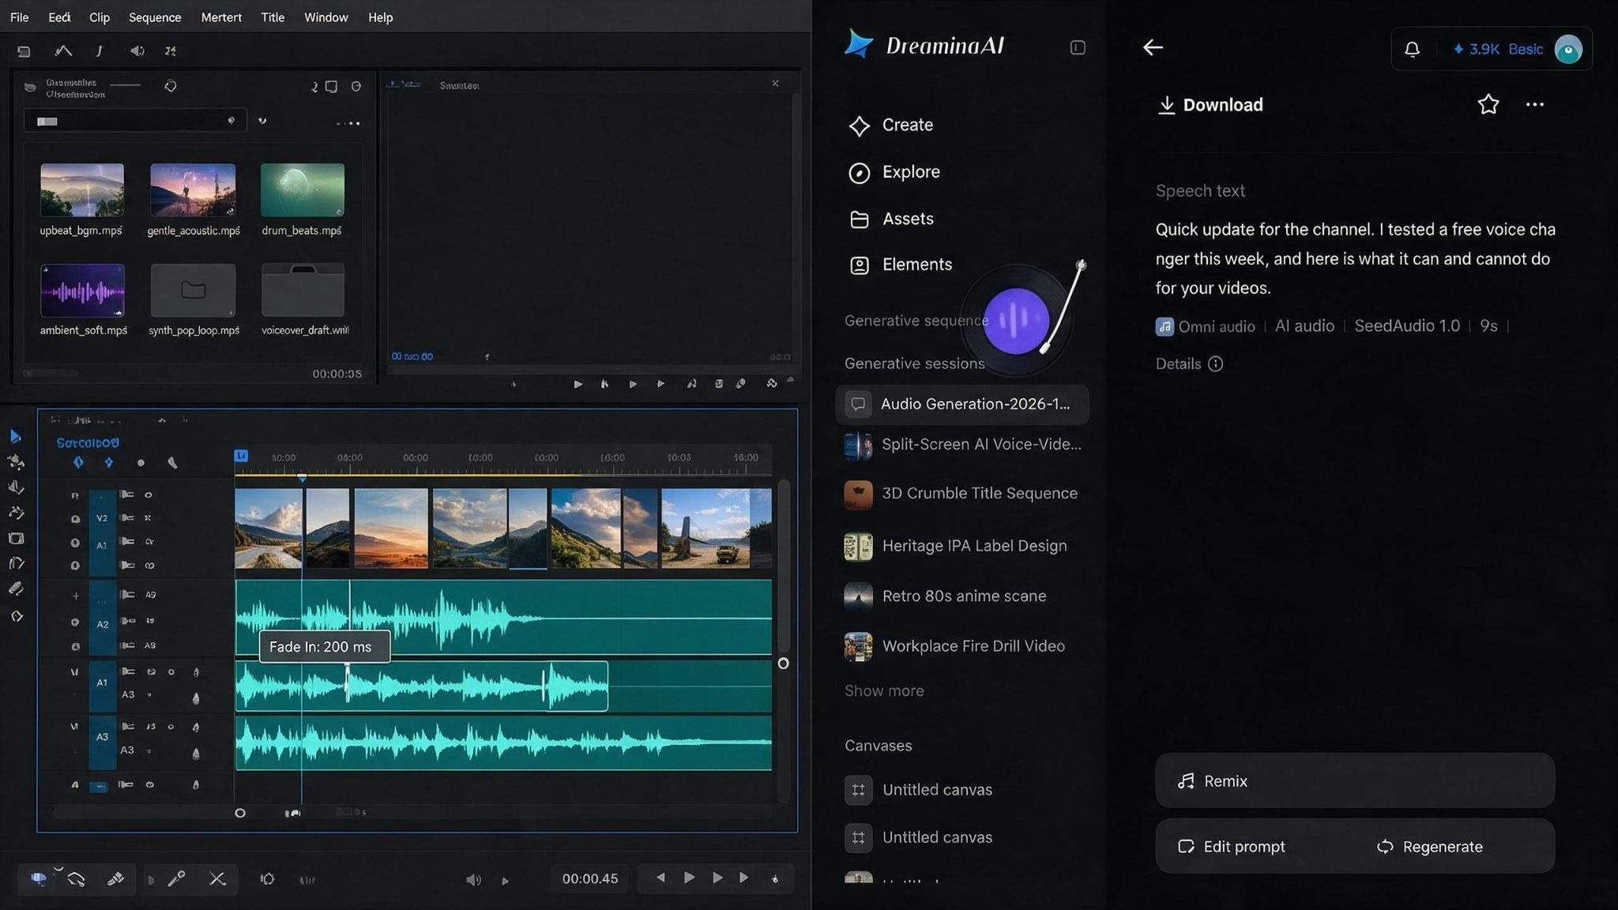Screen dimensions: 1618x910
Task: Open the Explore section
Action: click(x=894, y=172)
